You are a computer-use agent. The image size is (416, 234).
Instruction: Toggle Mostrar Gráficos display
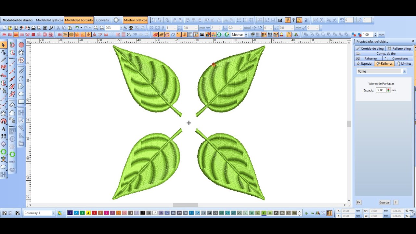(x=135, y=20)
